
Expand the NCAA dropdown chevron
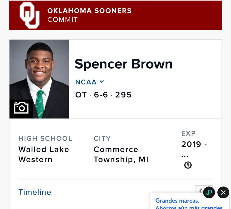tap(102, 82)
